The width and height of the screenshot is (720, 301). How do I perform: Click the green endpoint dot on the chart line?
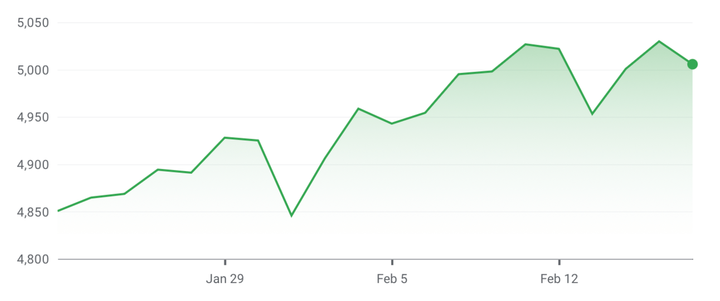point(692,64)
